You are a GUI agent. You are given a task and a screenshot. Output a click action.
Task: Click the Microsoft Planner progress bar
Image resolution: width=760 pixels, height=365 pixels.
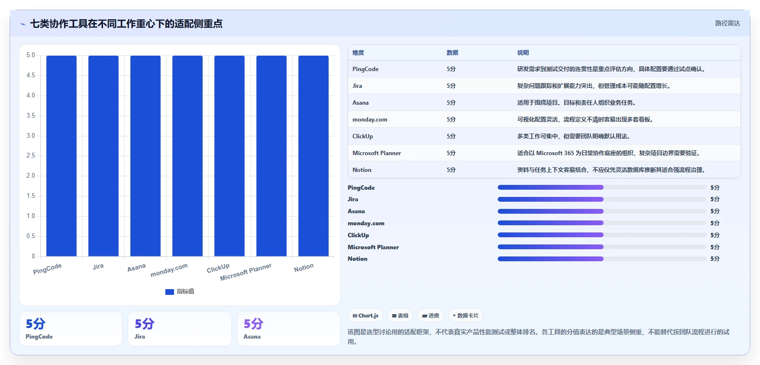tap(602, 247)
